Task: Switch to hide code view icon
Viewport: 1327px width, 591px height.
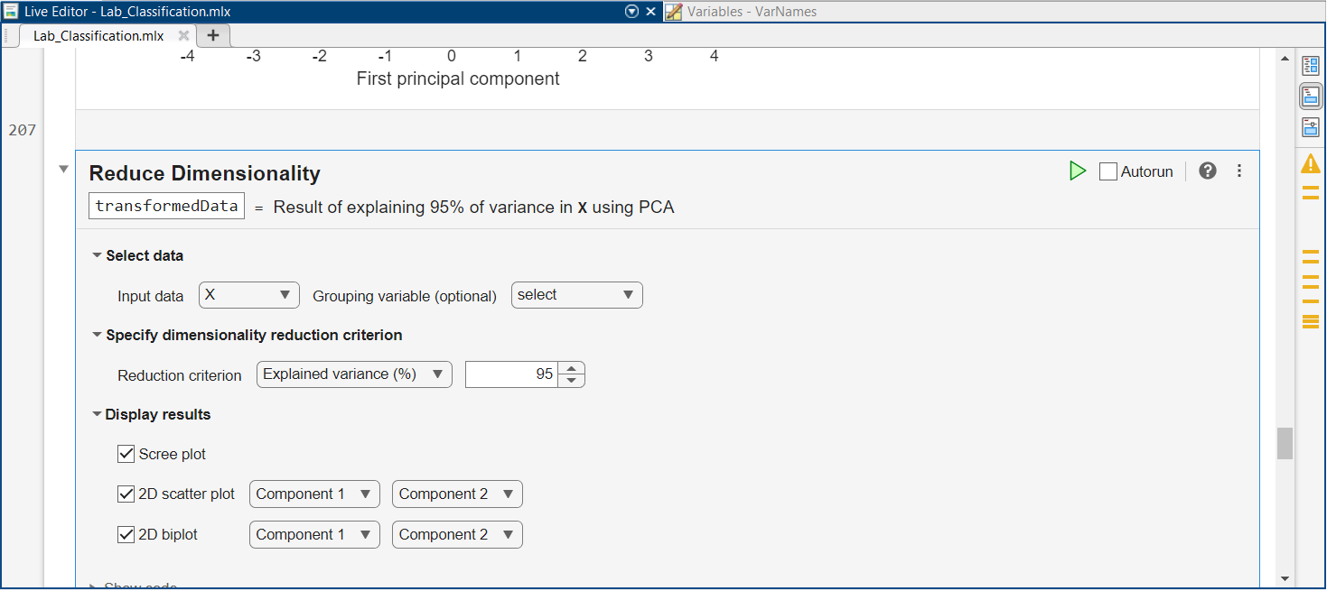Action: tap(1310, 127)
